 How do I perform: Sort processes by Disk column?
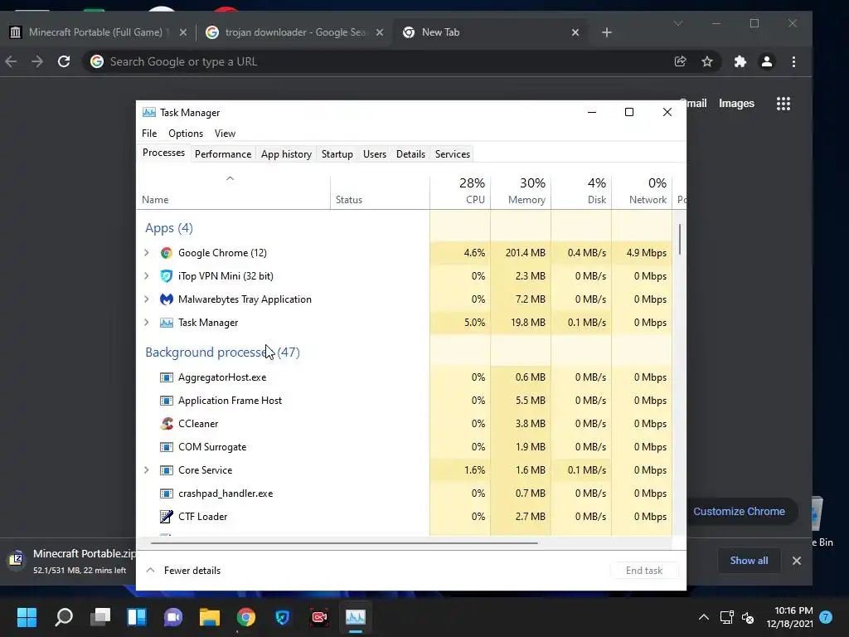click(x=582, y=192)
